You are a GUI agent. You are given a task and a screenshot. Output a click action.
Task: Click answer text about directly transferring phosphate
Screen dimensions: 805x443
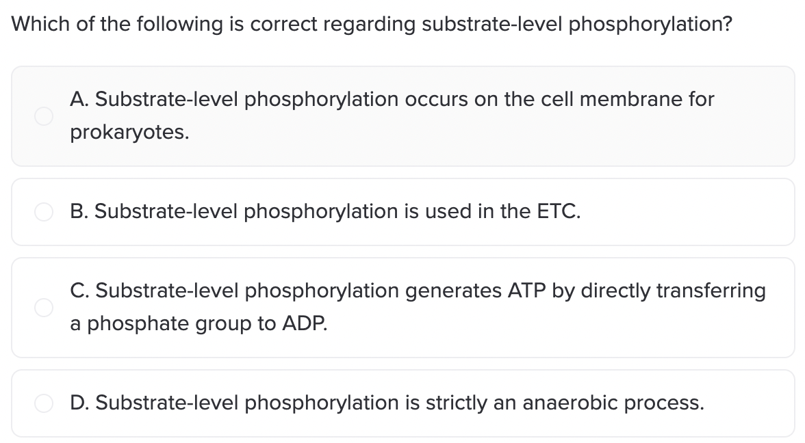click(x=418, y=306)
